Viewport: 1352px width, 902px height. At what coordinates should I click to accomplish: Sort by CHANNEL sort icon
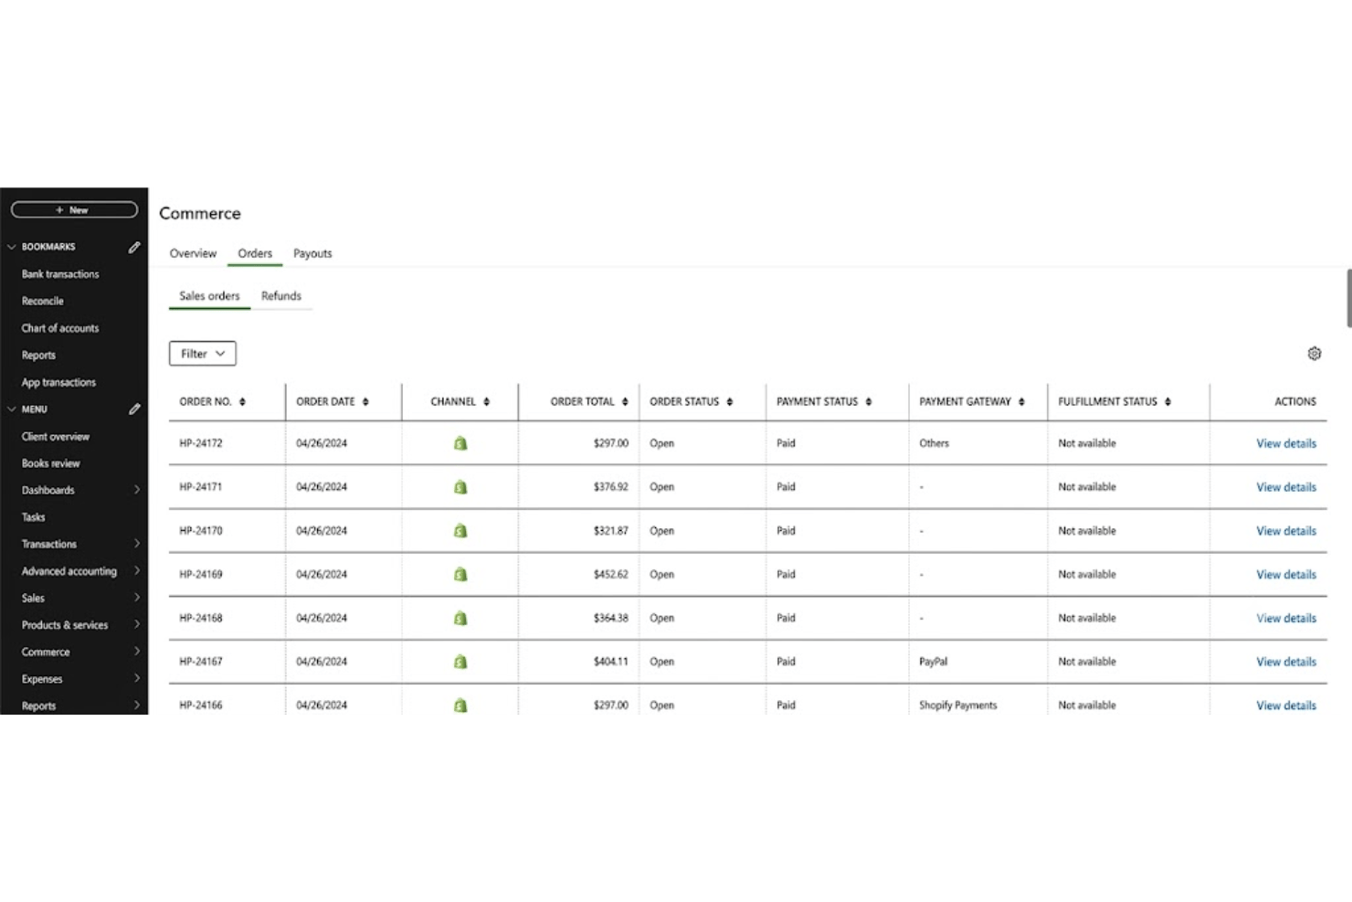pyautogui.click(x=486, y=402)
